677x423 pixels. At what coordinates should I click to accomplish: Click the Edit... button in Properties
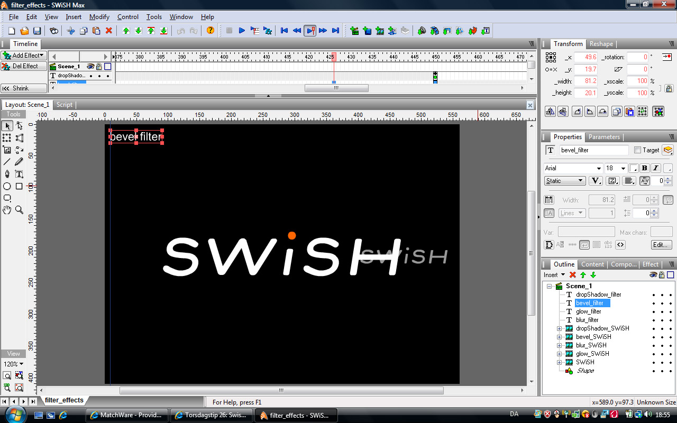(661, 245)
